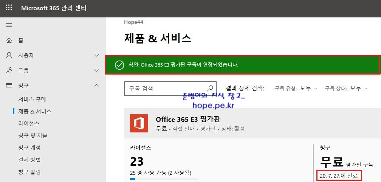Click the 25 중 사용 가능 (2 사용됨) text
The width and height of the screenshot is (381, 182).
point(161,173)
